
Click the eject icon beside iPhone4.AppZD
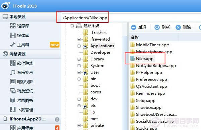57,119
